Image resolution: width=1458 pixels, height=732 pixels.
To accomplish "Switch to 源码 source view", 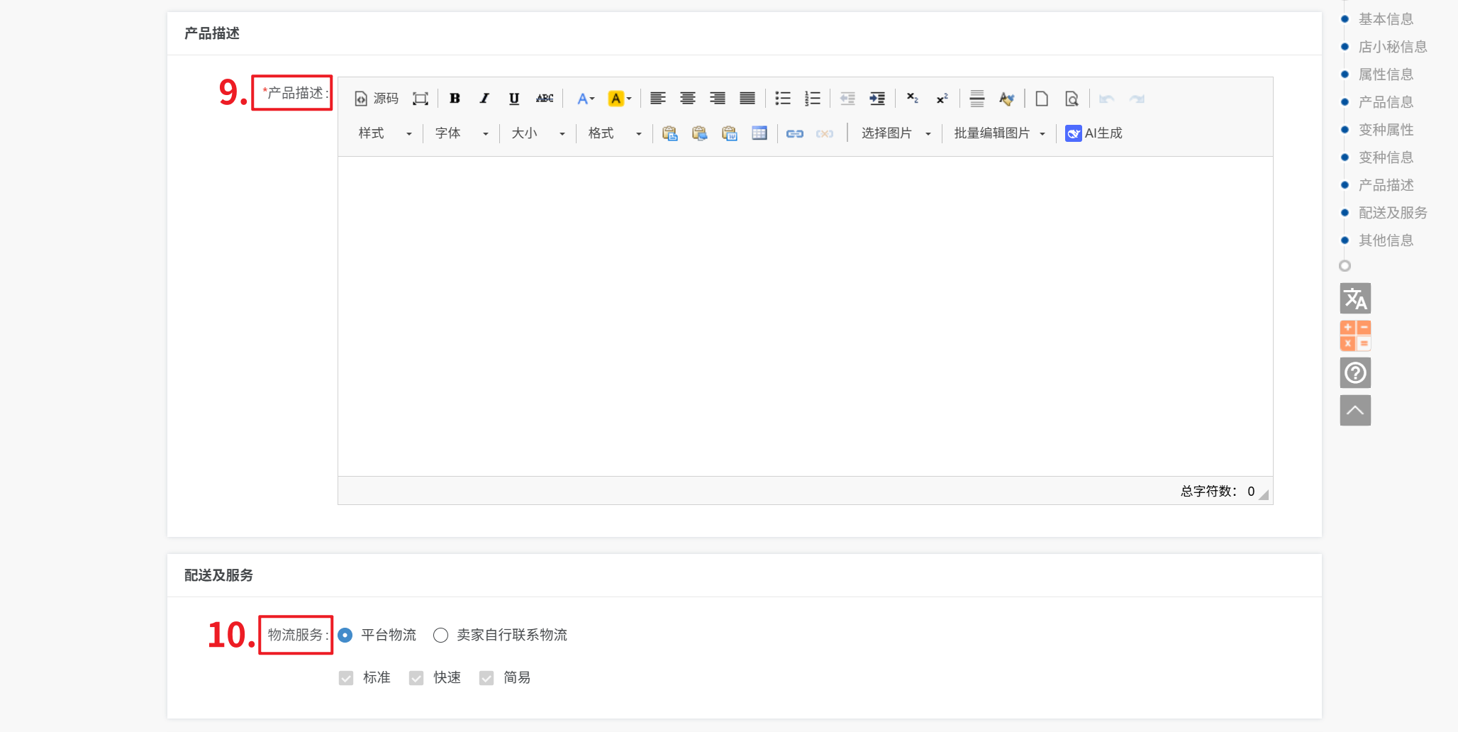I will click(377, 99).
